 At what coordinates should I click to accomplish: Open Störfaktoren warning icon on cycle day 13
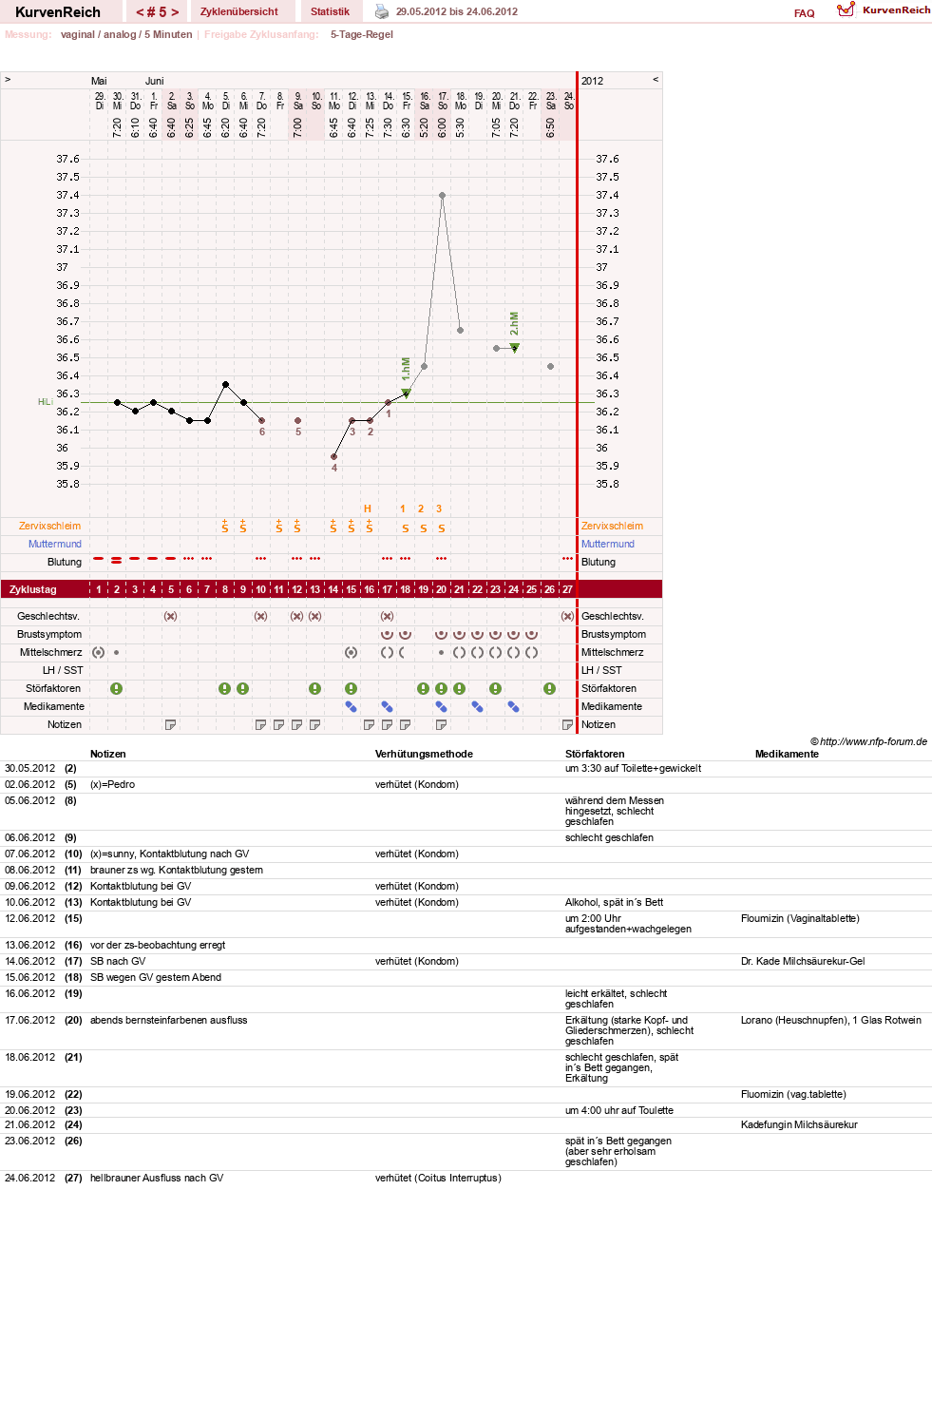(315, 688)
